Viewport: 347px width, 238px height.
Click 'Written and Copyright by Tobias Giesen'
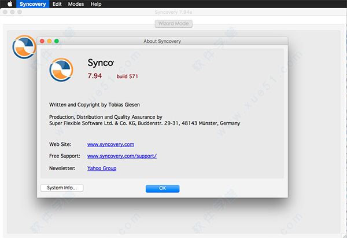[94, 105]
